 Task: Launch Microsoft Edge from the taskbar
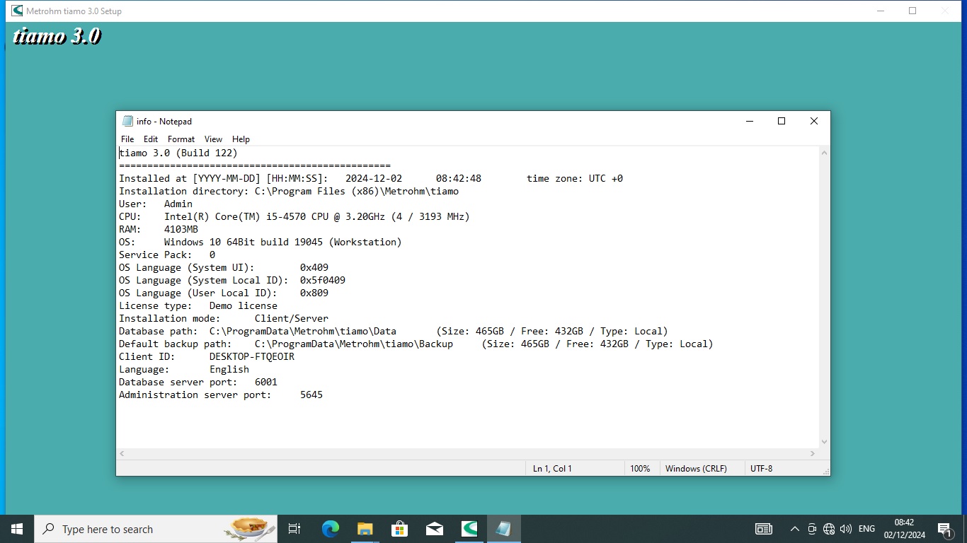point(330,529)
